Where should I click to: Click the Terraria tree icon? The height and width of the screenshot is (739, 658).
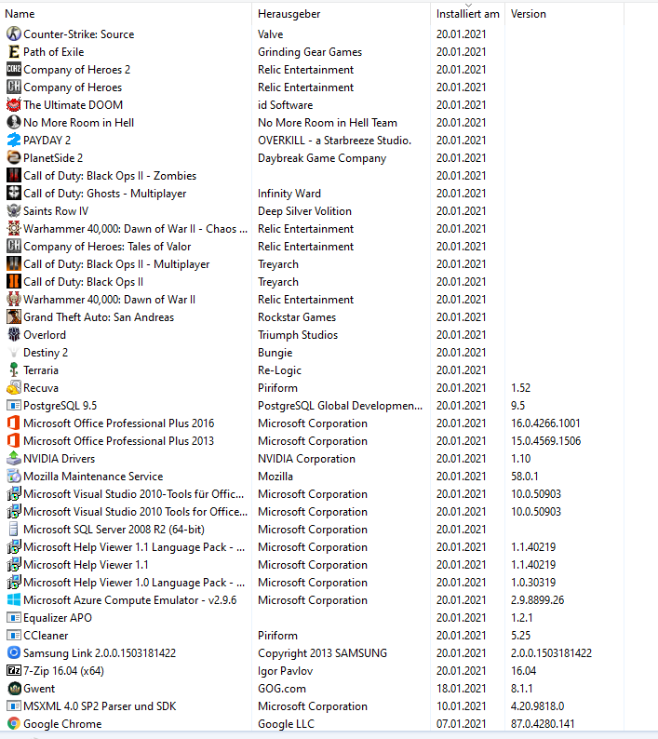coord(14,370)
